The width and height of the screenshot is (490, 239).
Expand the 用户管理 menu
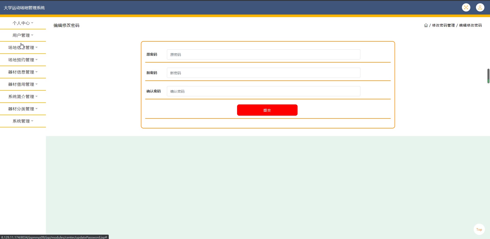[x=23, y=35]
